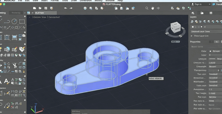Click the Conceptual visual style control
The image size is (222, 114).
point(54,17)
